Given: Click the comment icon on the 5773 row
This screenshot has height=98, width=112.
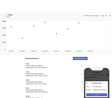Looking at the screenshot, I should (82, 74).
